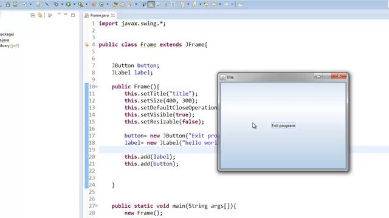The width and height of the screenshot is (389, 218).
Task: Open the Debug configurations dropdown arrow
Action: (x=62, y=4)
